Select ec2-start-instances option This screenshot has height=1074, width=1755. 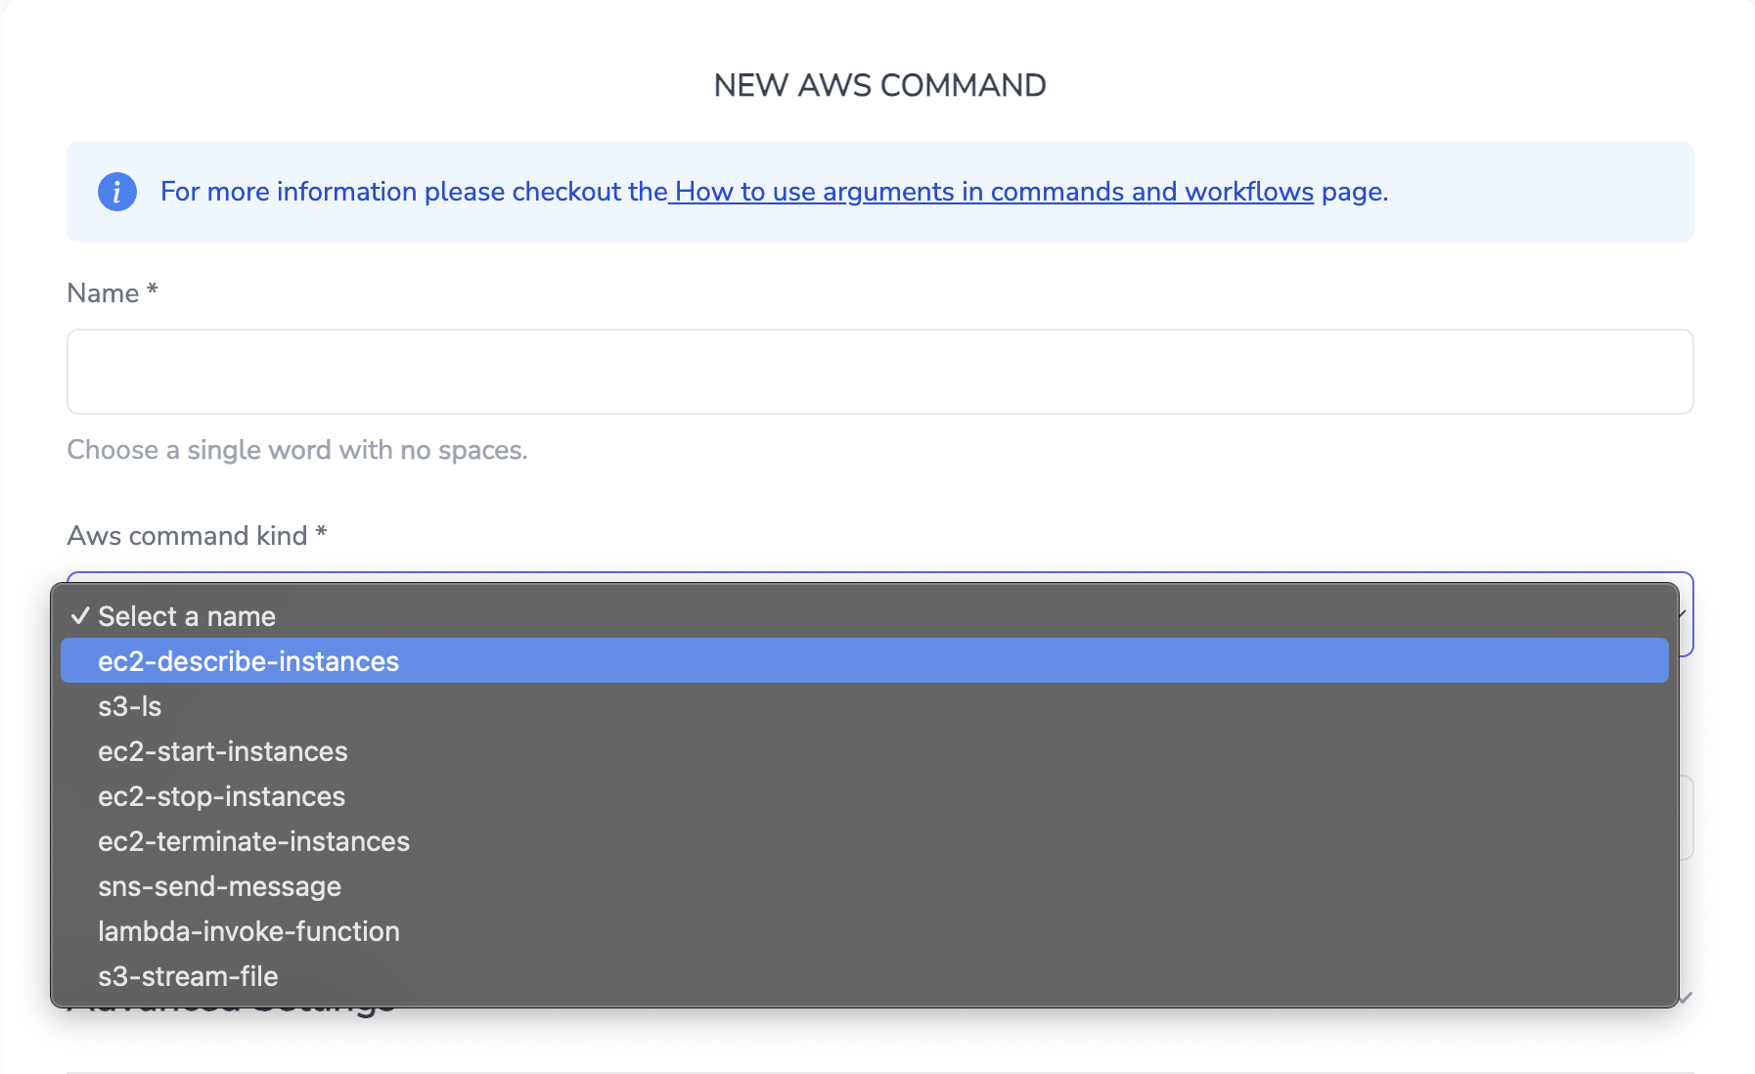(x=865, y=751)
